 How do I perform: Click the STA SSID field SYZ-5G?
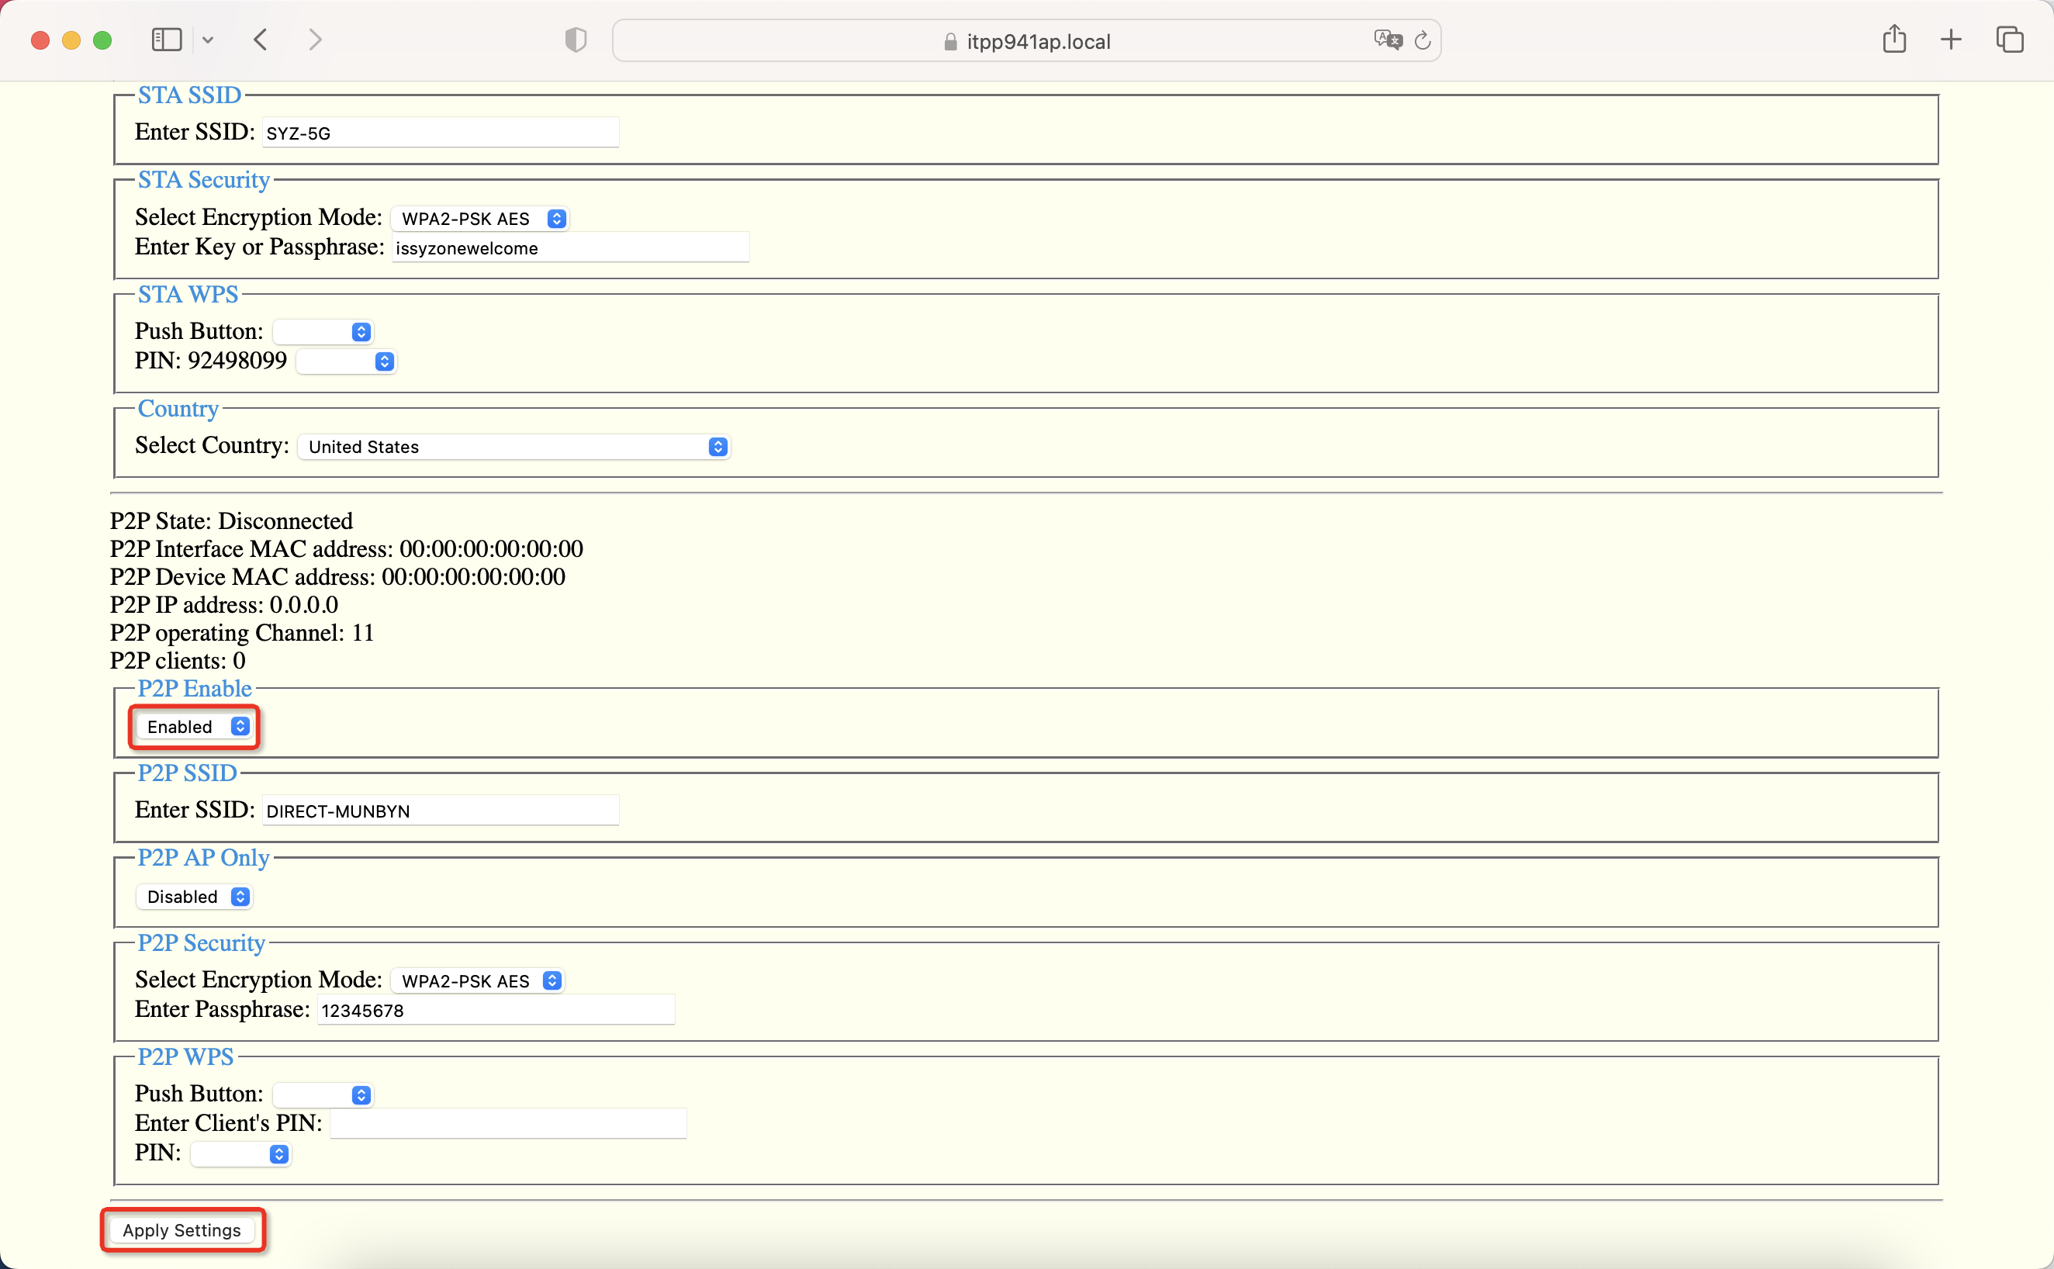tap(441, 133)
